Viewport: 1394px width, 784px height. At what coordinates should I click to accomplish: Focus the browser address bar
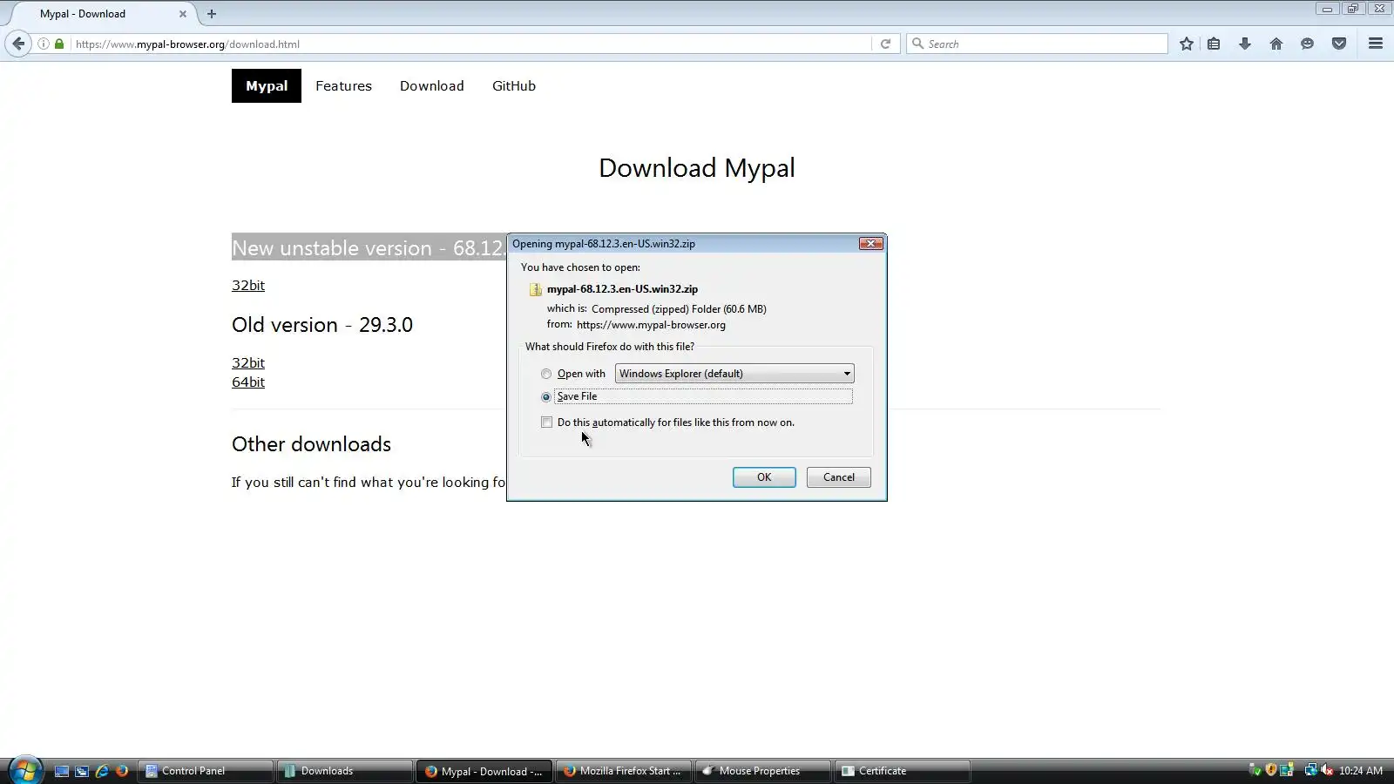[x=470, y=44]
